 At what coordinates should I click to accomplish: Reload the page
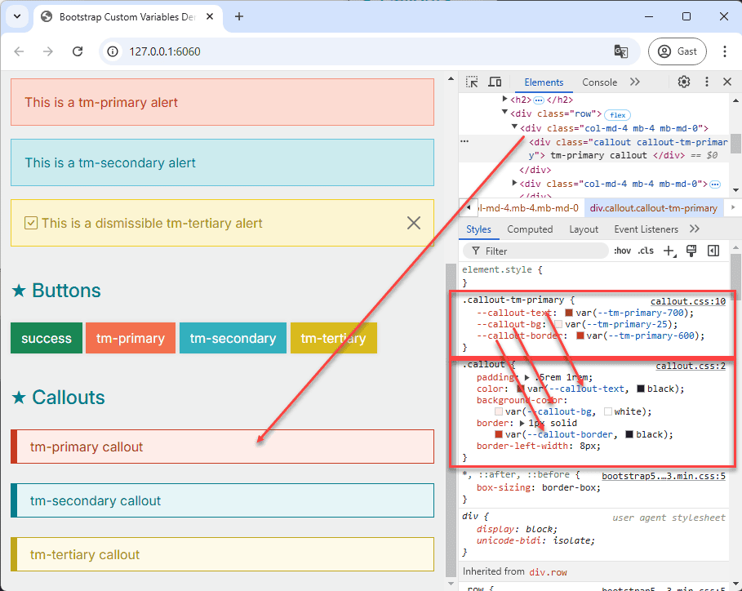tap(78, 51)
